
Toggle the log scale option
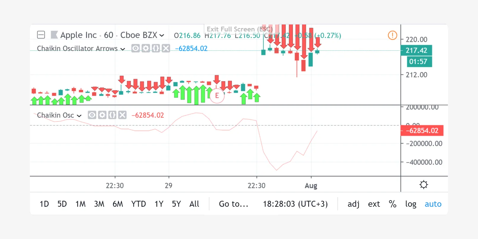410,204
